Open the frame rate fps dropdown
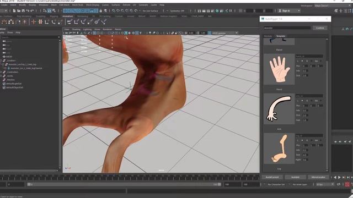The height and width of the screenshot is (198, 353). click(x=325, y=185)
